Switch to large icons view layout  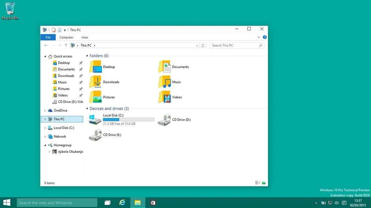(264, 183)
